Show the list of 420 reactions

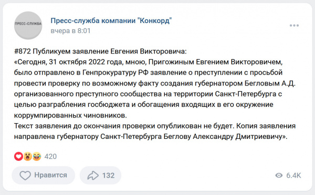click(50, 156)
